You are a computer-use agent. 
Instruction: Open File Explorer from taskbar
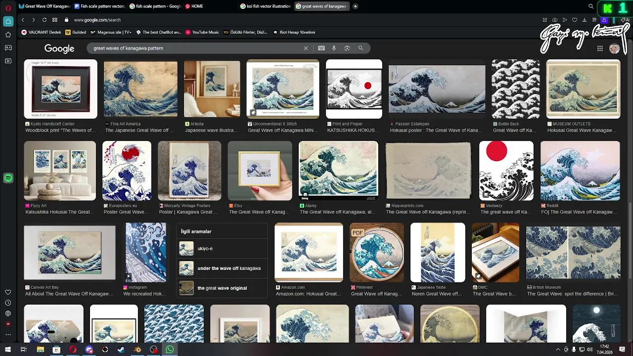click(40, 350)
